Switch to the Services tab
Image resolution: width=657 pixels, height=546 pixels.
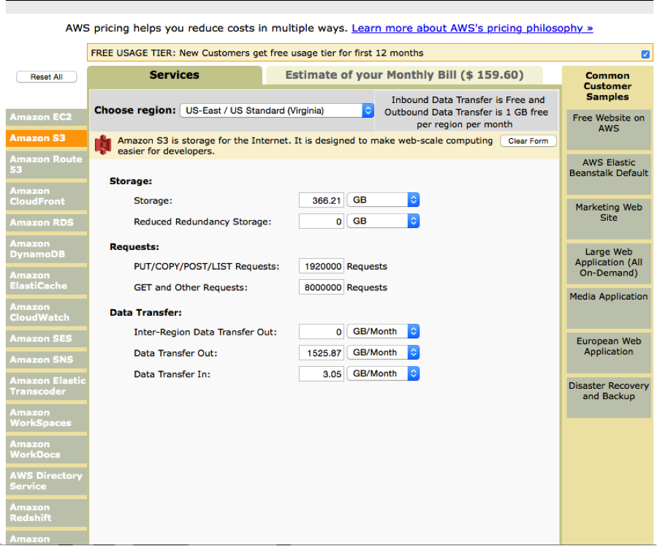pyautogui.click(x=175, y=75)
